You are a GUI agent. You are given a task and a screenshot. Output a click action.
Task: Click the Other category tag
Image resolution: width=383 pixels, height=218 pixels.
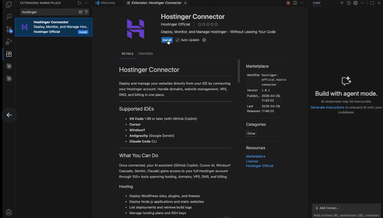(251, 133)
